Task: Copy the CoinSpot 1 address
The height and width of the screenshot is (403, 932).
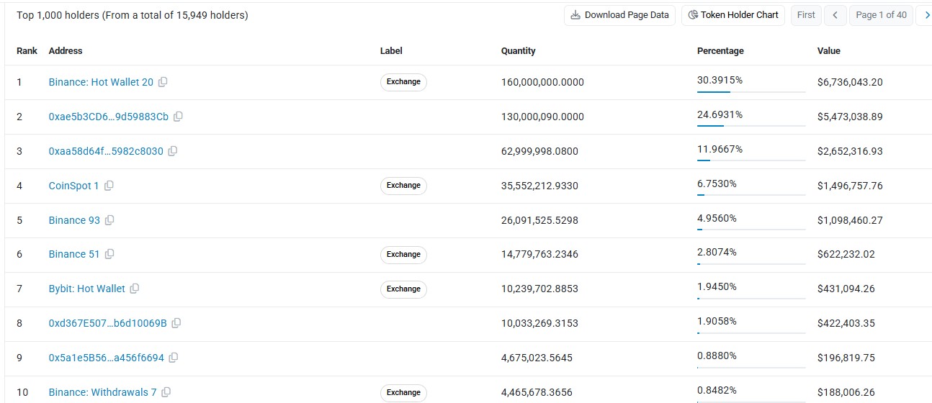Action: tap(109, 186)
